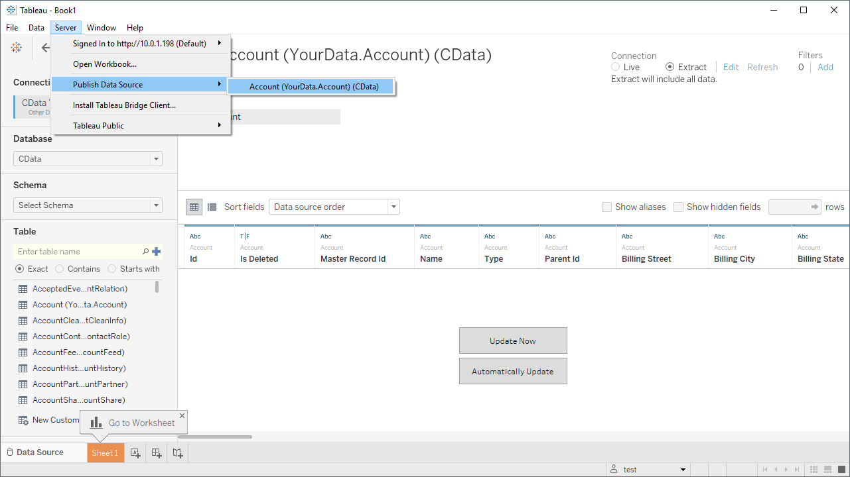Click the new dashboard icon
Screen dimensions: 850x477
157,453
